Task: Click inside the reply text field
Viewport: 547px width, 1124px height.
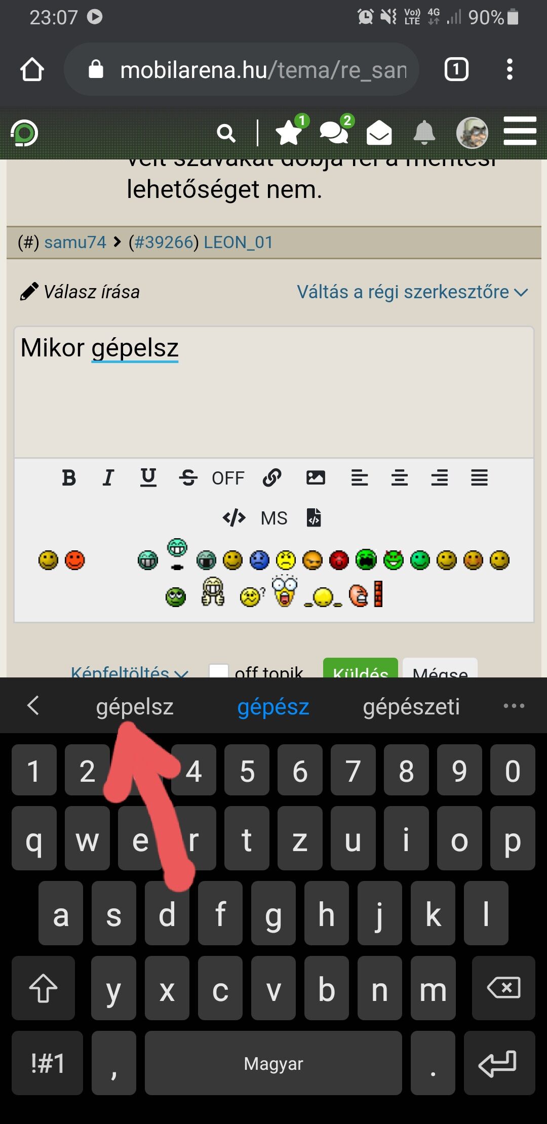Action: click(274, 392)
